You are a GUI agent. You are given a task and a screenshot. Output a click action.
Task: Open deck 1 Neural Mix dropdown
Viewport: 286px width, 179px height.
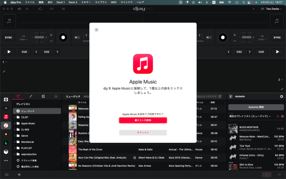tap(77, 37)
